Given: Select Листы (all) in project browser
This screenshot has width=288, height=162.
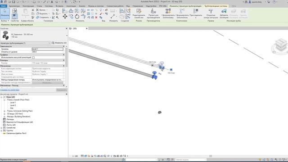Looking at the screenshot, I should pyautogui.click(x=11, y=125).
